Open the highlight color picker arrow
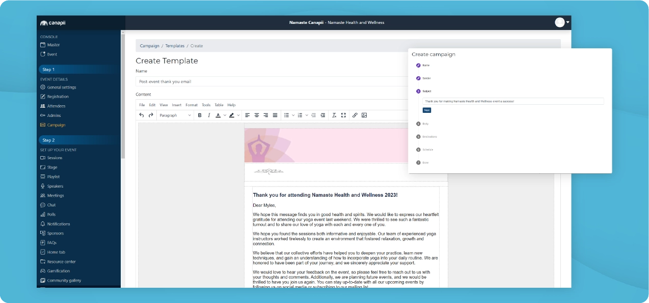Viewport: 649px width, 303px height. tap(238, 115)
